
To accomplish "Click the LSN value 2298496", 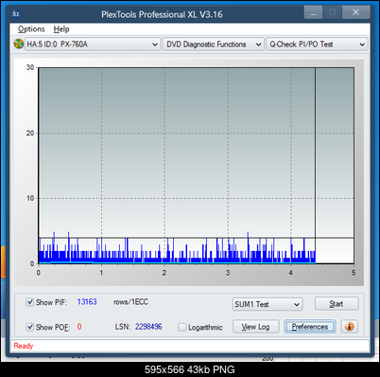I will (x=148, y=327).
